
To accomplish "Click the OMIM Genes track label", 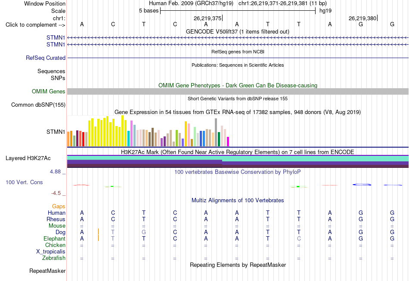I will tap(48, 92).
